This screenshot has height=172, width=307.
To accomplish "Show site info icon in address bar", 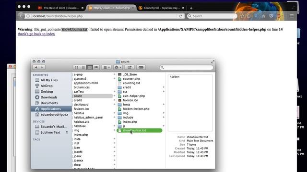I will (28, 16).
